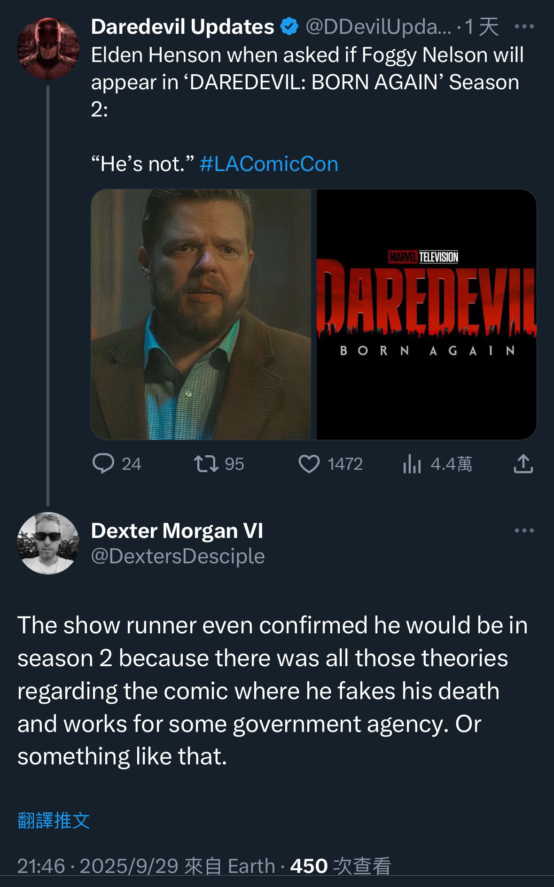The width and height of the screenshot is (554, 887).
Task: Open the Elden Henson photo
Action: click(x=201, y=314)
